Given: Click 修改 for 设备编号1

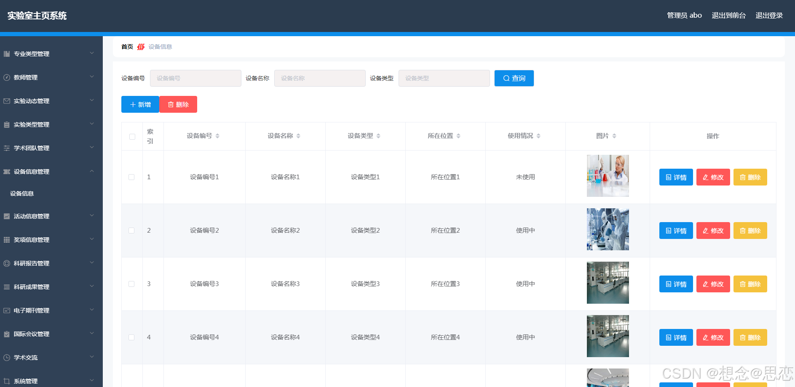Looking at the screenshot, I should [713, 177].
